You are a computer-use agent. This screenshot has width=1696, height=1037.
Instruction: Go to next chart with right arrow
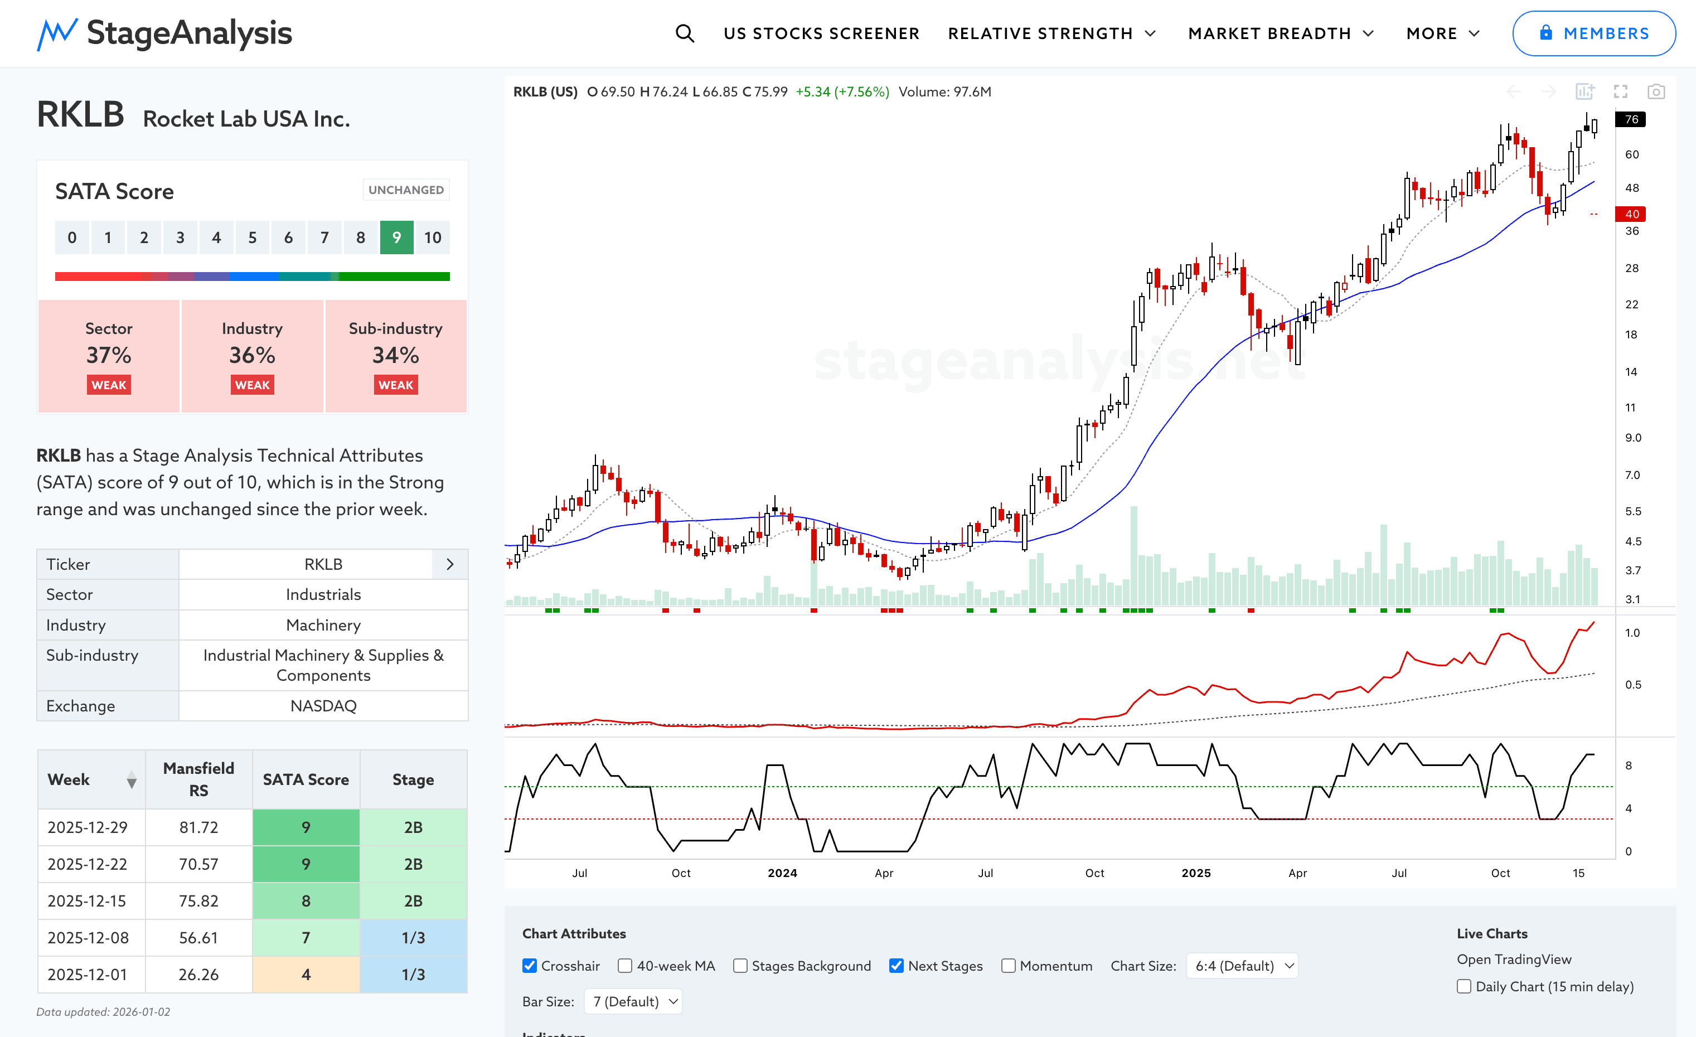[1549, 91]
